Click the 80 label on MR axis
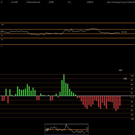The width and height of the screenshot is (135, 135). [x=132, y=80]
